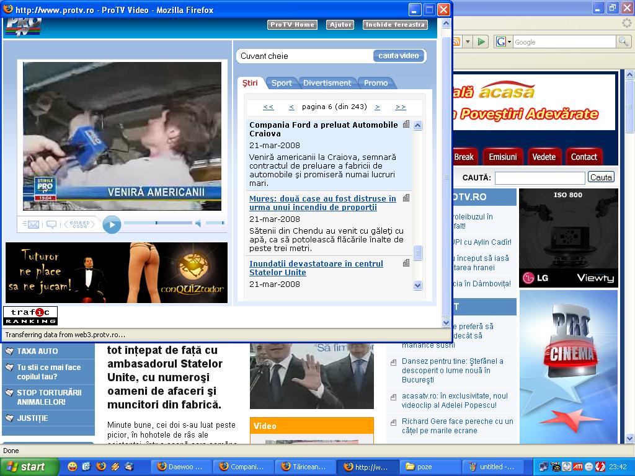Open Richard Gere cățel article link
This screenshot has height=476, width=635.
click(x=457, y=426)
